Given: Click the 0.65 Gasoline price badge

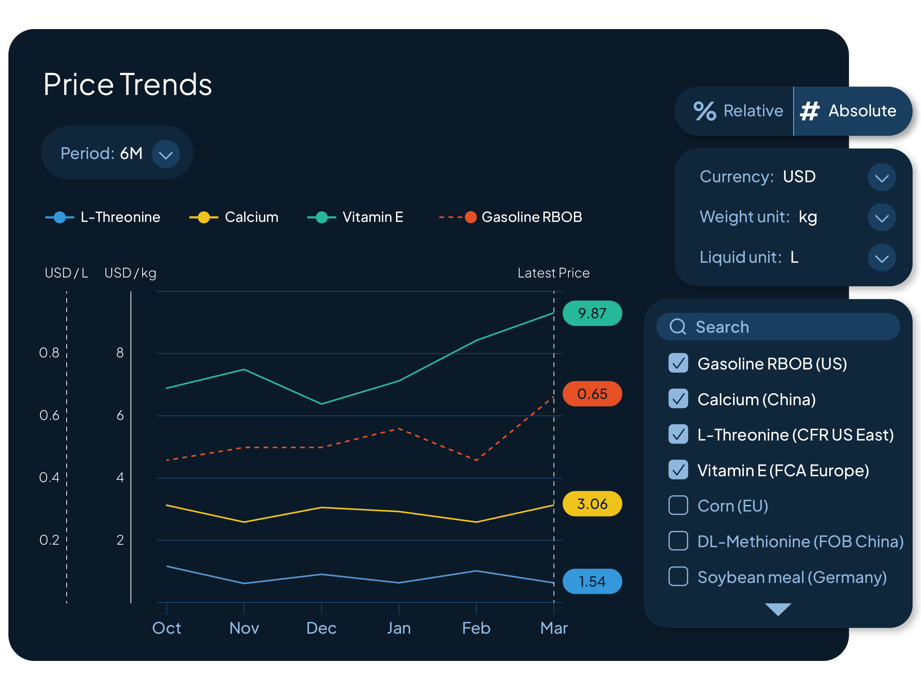Looking at the screenshot, I should (x=592, y=393).
